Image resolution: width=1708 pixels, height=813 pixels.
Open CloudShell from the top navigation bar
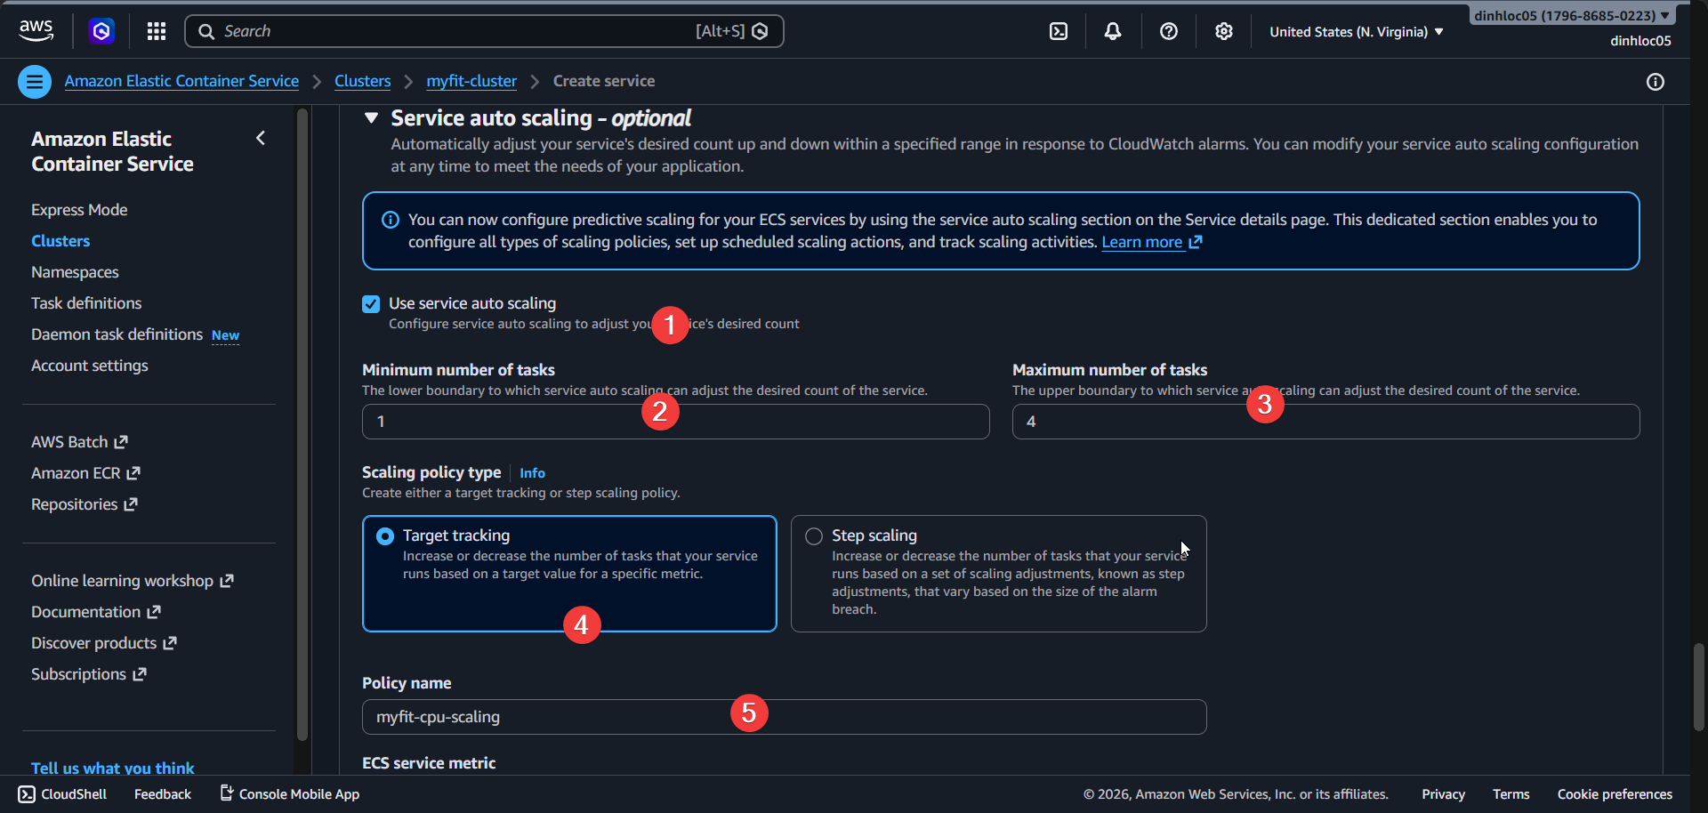1059,30
